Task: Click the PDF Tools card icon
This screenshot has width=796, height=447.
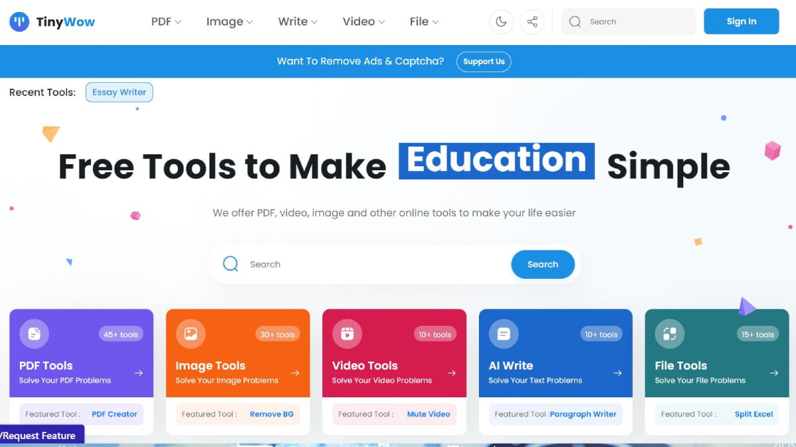Action: pyautogui.click(x=34, y=334)
